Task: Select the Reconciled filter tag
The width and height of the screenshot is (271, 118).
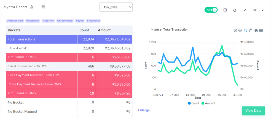Action: [x=33, y=21]
